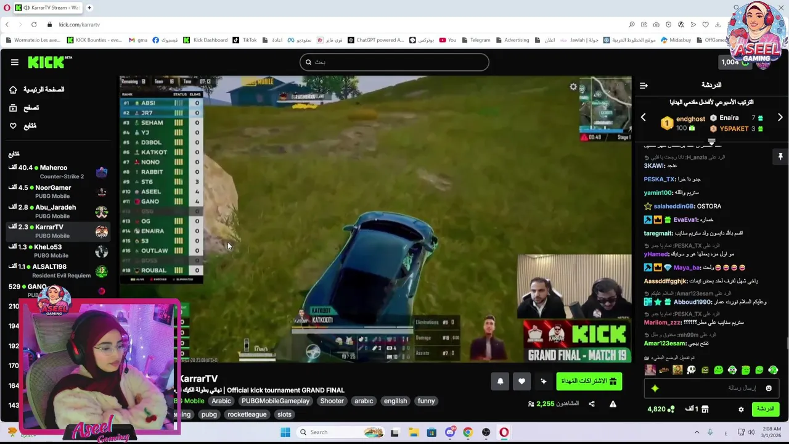Image resolution: width=789 pixels, height=444 pixels.
Task: Open Windows Start button
Action: [x=285, y=432]
